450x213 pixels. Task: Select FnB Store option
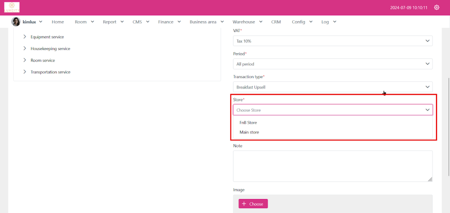coord(248,123)
